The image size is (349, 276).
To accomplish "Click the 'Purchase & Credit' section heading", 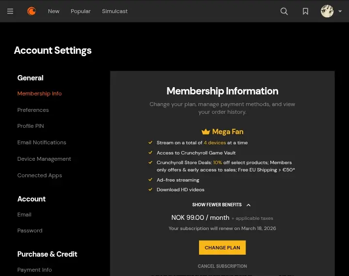I will pyautogui.click(x=47, y=254).
